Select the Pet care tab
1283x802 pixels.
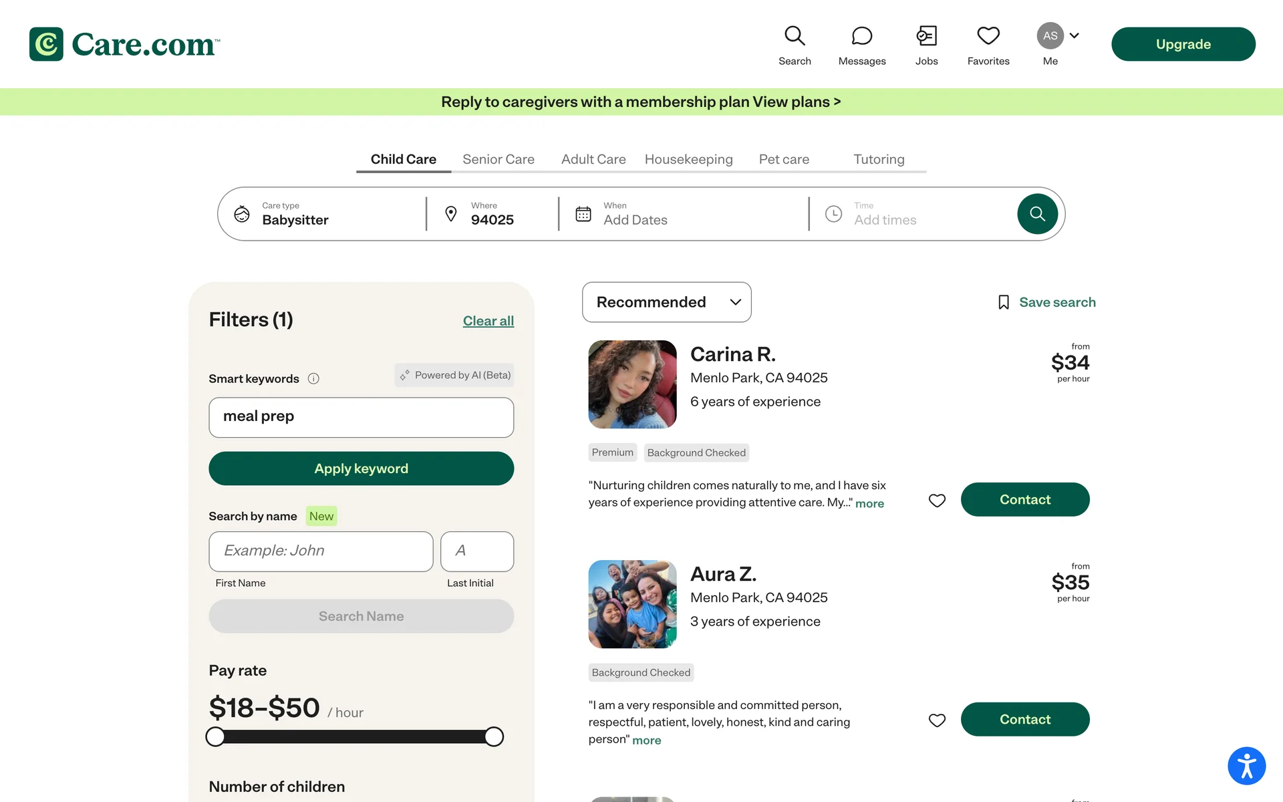click(x=783, y=159)
